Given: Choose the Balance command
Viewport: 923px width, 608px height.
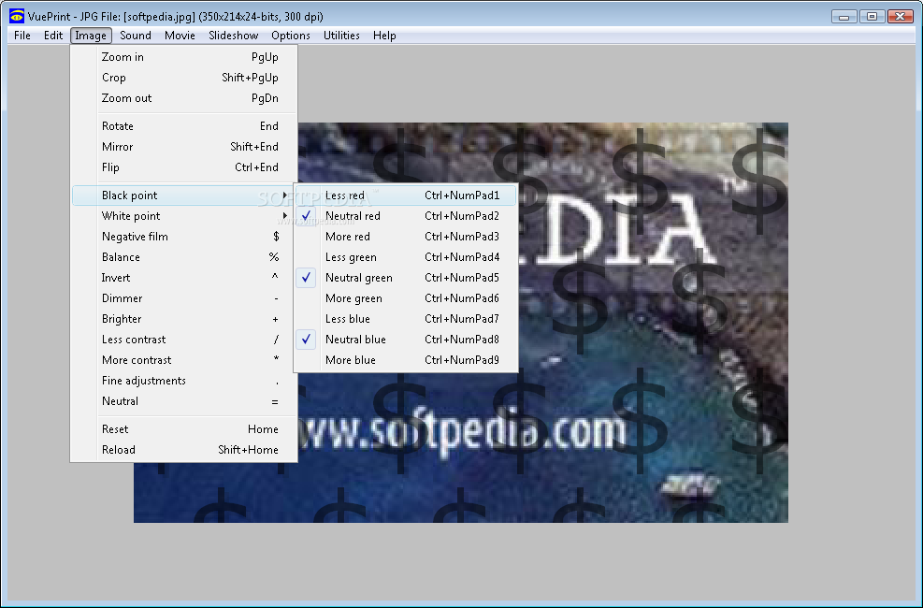Looking at the screenshot, I should point(183,257).
